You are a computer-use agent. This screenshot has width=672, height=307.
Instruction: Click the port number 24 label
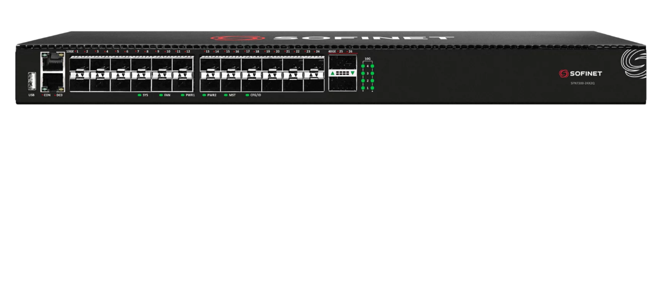click(x=317, y=51)
